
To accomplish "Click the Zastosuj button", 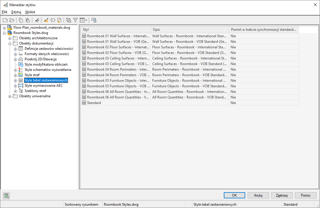I will click(x=282, y=195).
